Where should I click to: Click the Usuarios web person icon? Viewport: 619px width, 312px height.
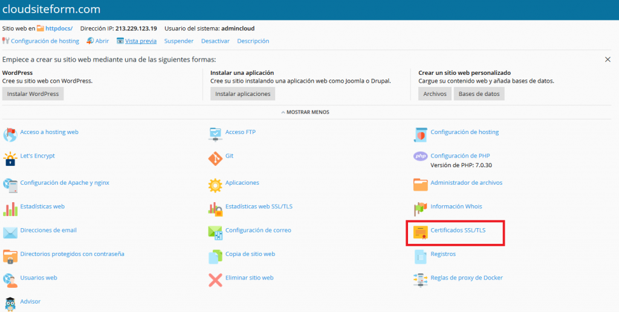coord(10,280)
